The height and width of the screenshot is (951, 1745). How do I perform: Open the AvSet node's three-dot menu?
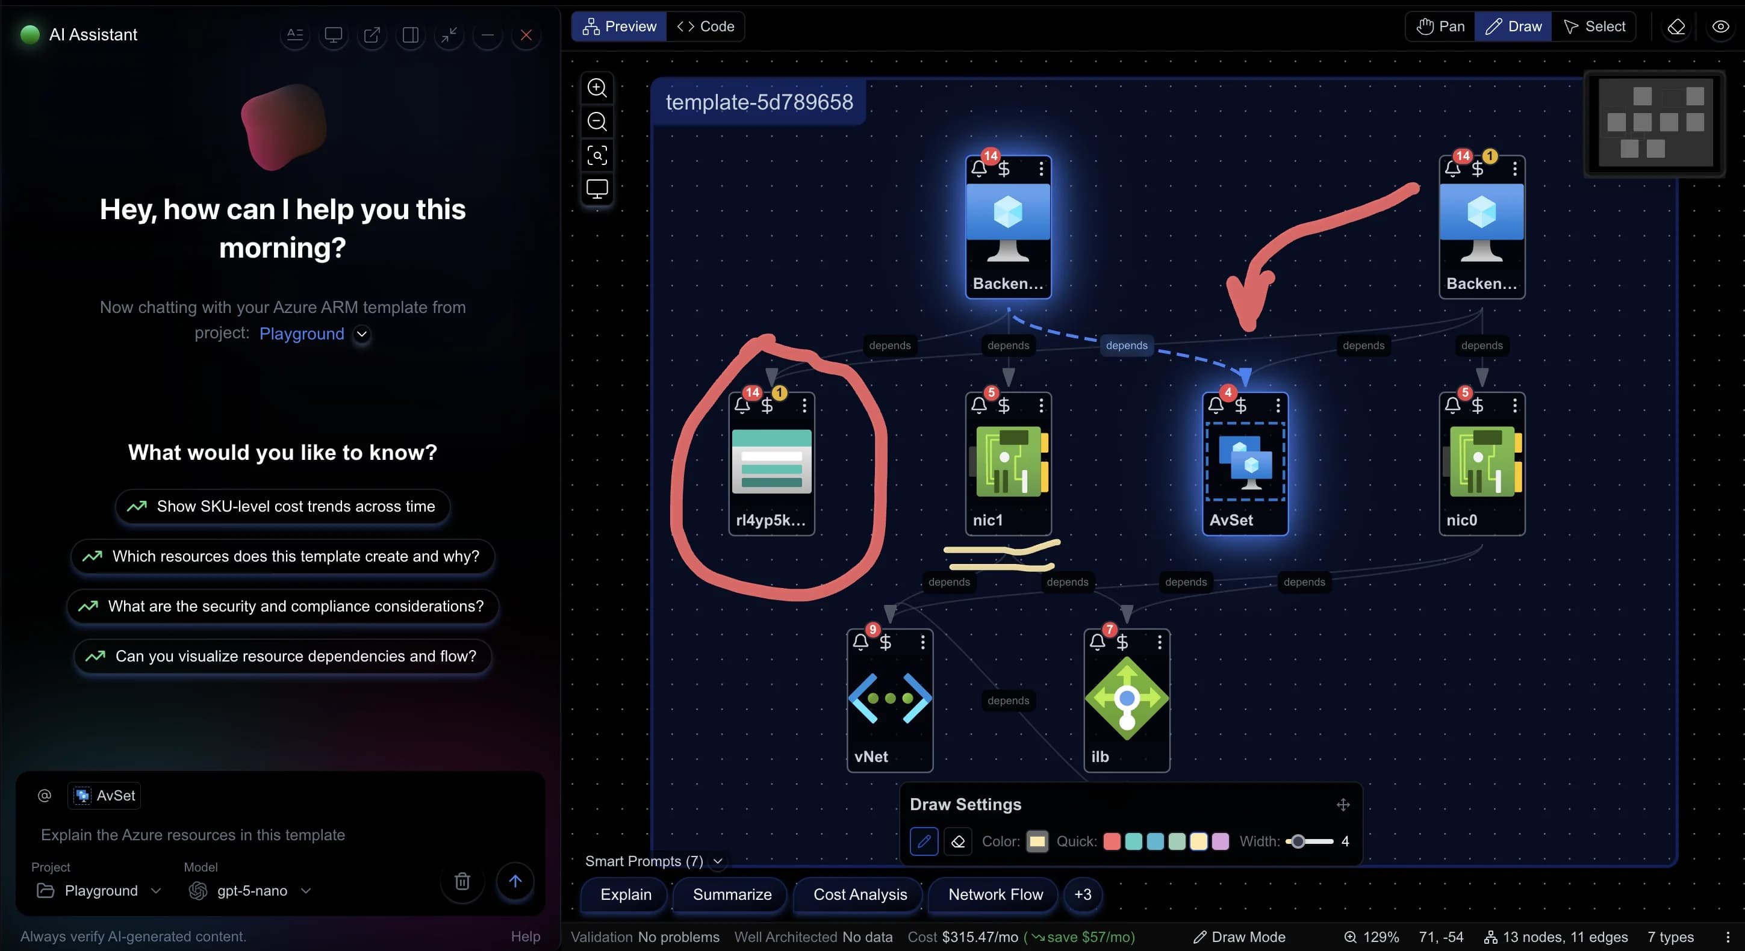coord(1278,405)
